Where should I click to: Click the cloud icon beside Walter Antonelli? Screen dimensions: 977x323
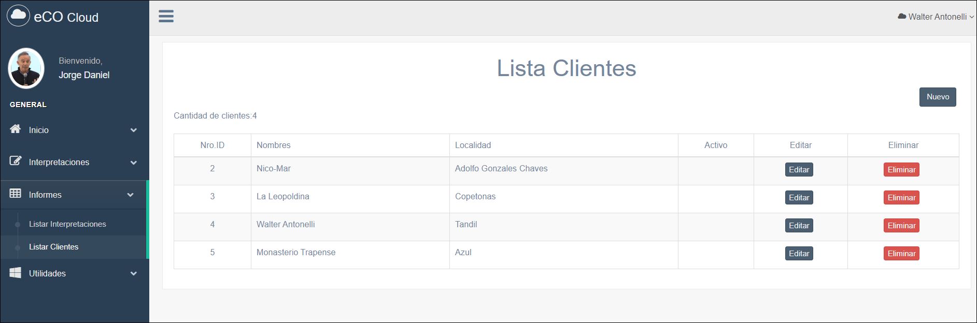tap(902, 17)
